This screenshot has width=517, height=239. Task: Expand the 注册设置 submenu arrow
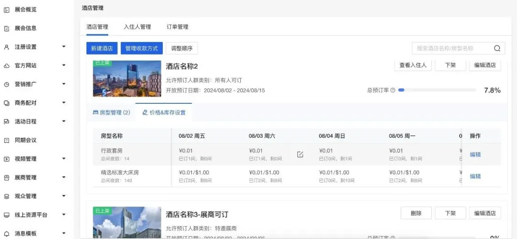pyautogui.click(x=64, y=47)
